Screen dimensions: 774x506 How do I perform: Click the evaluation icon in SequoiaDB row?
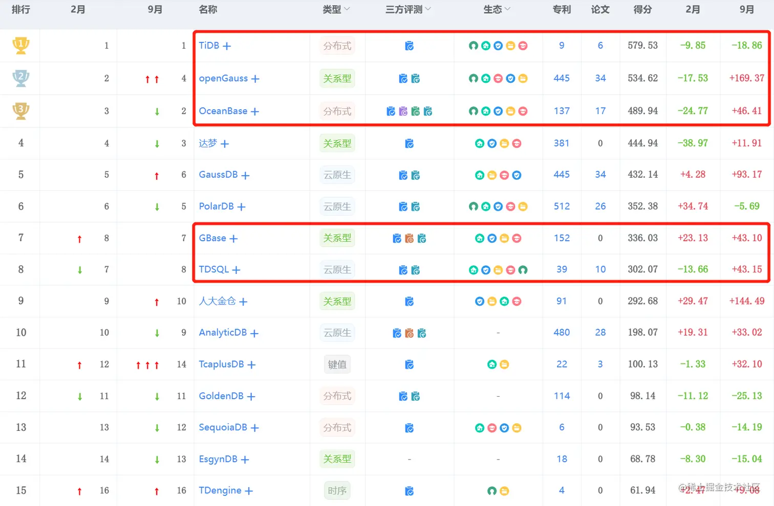[410, 428]
